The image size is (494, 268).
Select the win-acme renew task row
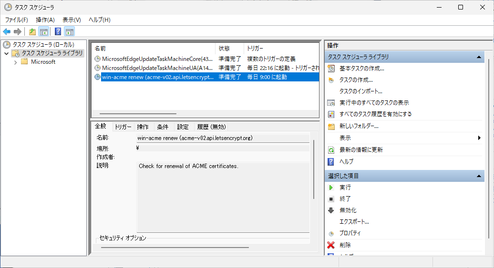point(206,77)
